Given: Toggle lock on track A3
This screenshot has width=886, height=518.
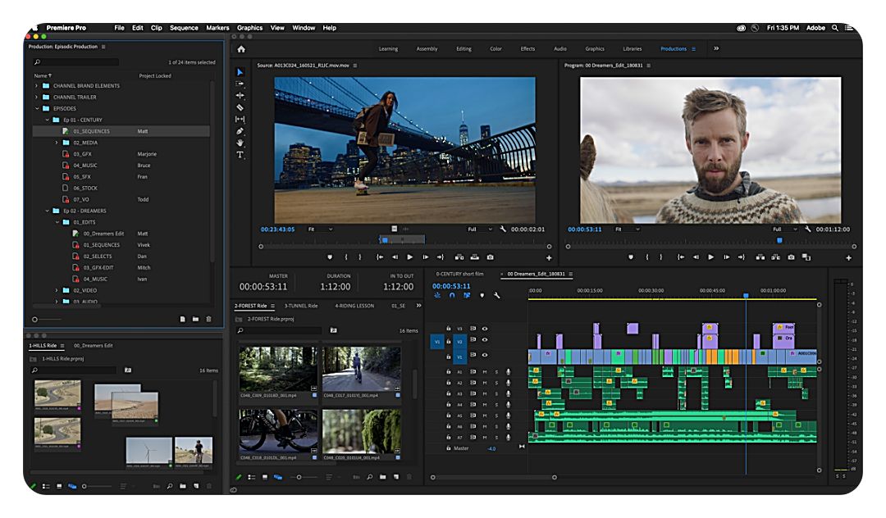Looking at the screenshot, I should pyautogui.click(x=448, y=394).
